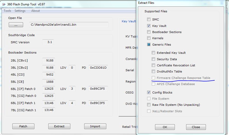
Task: Click Close in Extract Files dialog
Action: coord(196,127)
